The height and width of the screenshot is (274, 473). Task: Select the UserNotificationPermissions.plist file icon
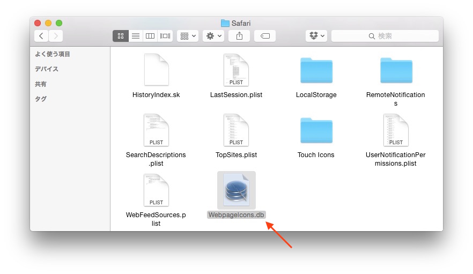pyautogui.click(x=396, y=130)
